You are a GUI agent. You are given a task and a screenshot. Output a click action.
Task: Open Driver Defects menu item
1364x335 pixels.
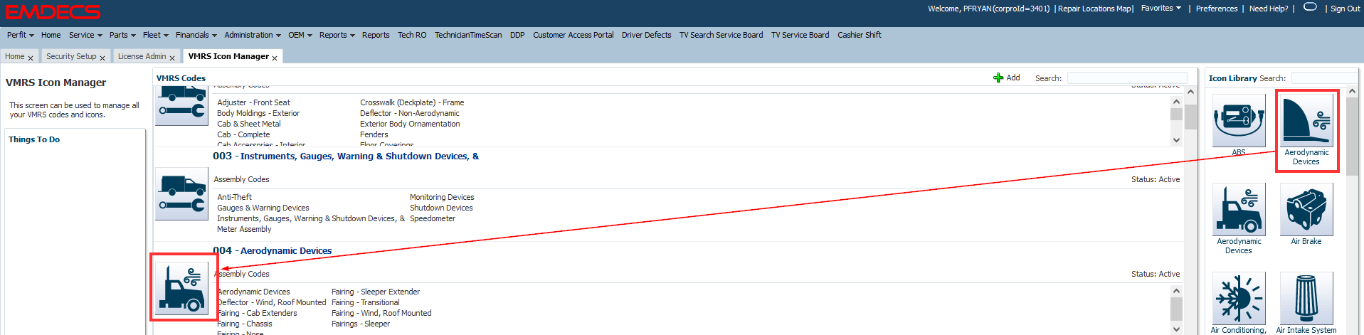[x=647, y=35]
